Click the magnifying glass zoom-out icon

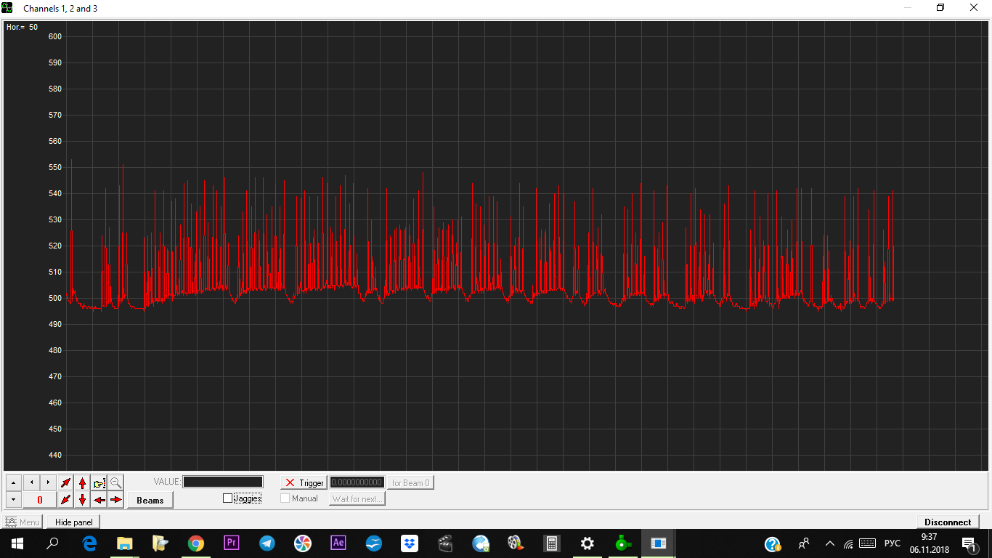(x=116, y=483)
